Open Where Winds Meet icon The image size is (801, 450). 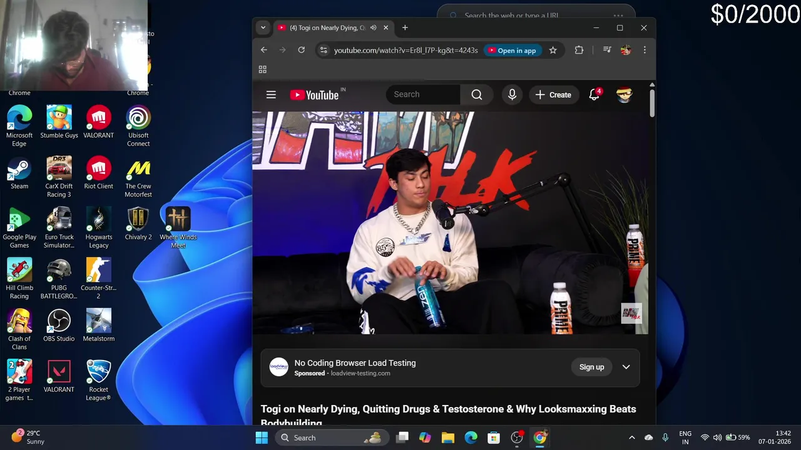[x=178, y=228]
